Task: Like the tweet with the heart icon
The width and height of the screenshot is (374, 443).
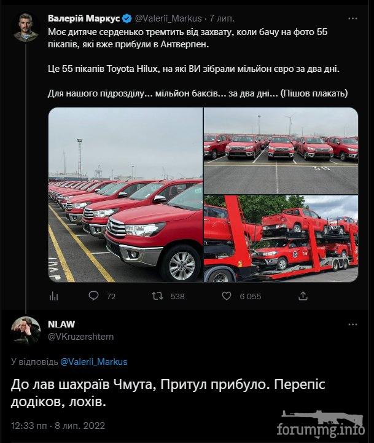Action: pos(227,296)
